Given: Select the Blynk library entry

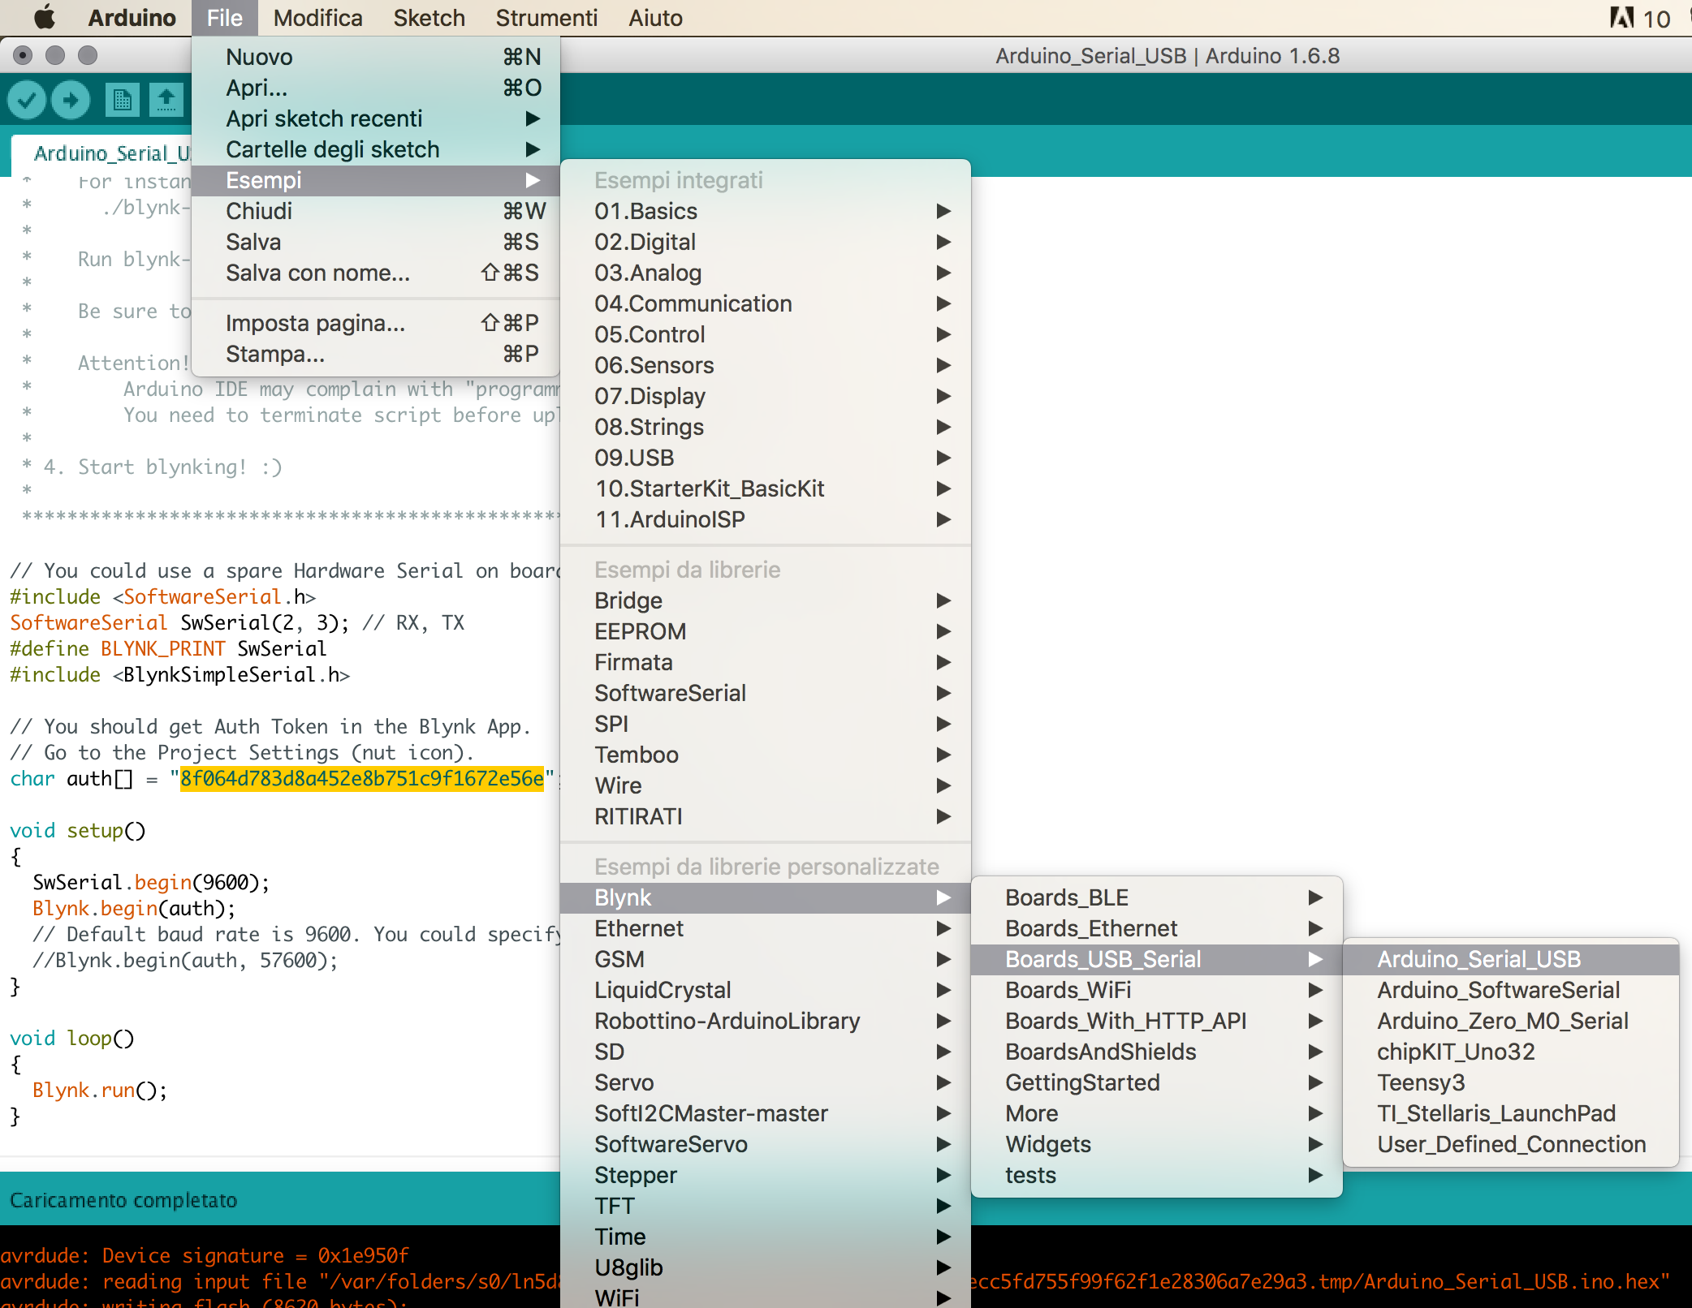Looking at the screenshot, I should pyautogui.click(x=766, y=897).
